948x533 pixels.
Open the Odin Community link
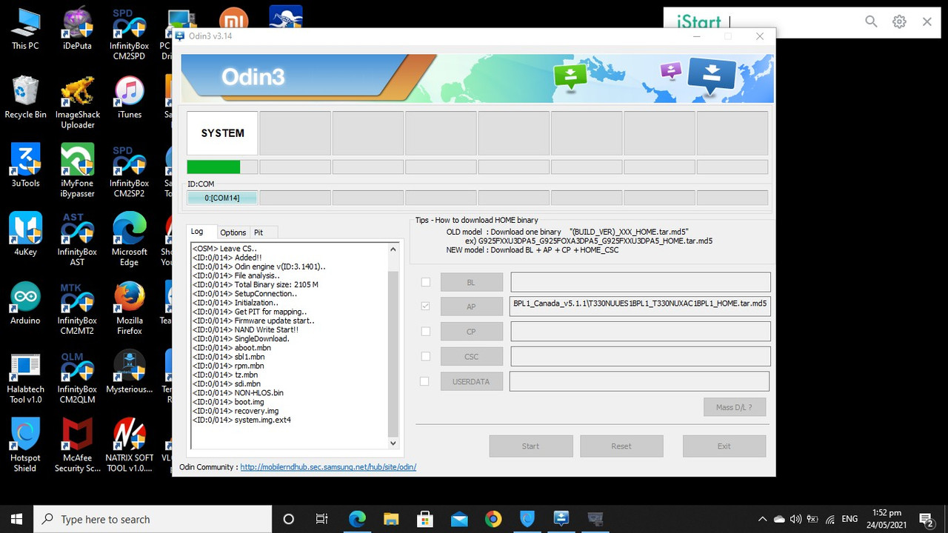tap(328, 467)
